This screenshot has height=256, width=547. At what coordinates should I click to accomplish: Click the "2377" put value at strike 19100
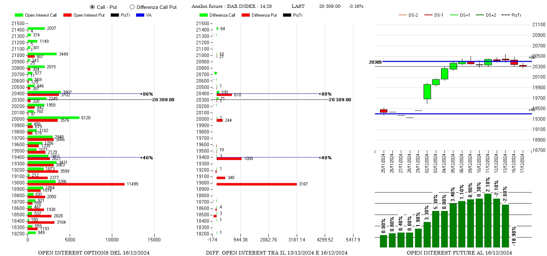pyautogui.click(x=54, y=178)
